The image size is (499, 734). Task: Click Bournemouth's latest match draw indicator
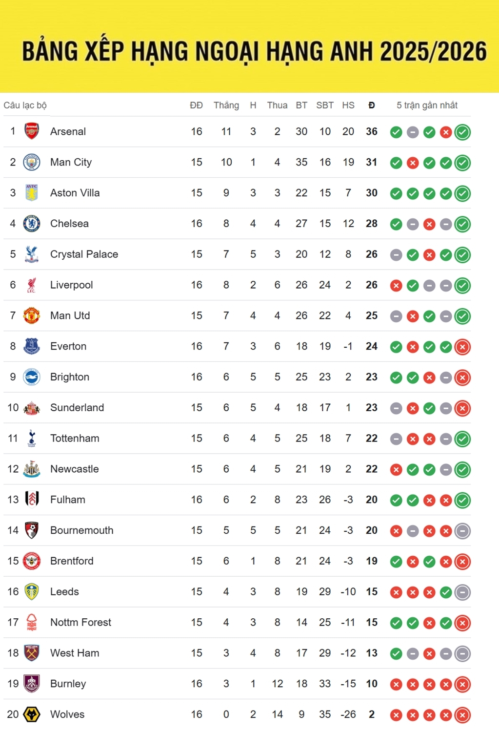click(462, 531)
